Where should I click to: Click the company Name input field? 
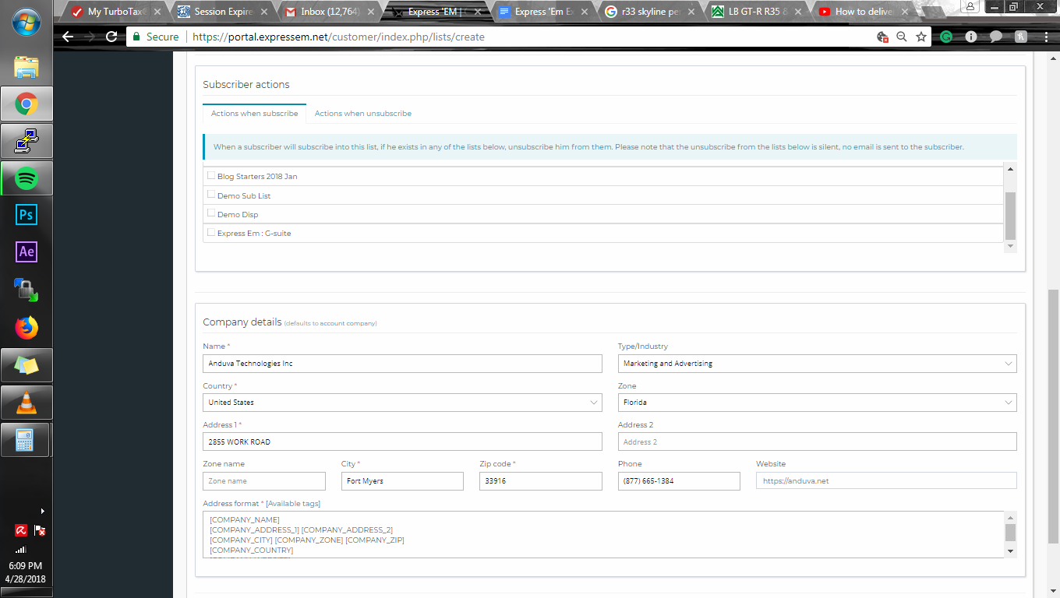[x=402, y=364]
